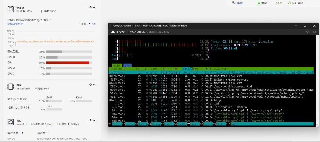Click F4 Filter in htop footer
This screenshot has width=320, height=142.
(x=154, y=124)
